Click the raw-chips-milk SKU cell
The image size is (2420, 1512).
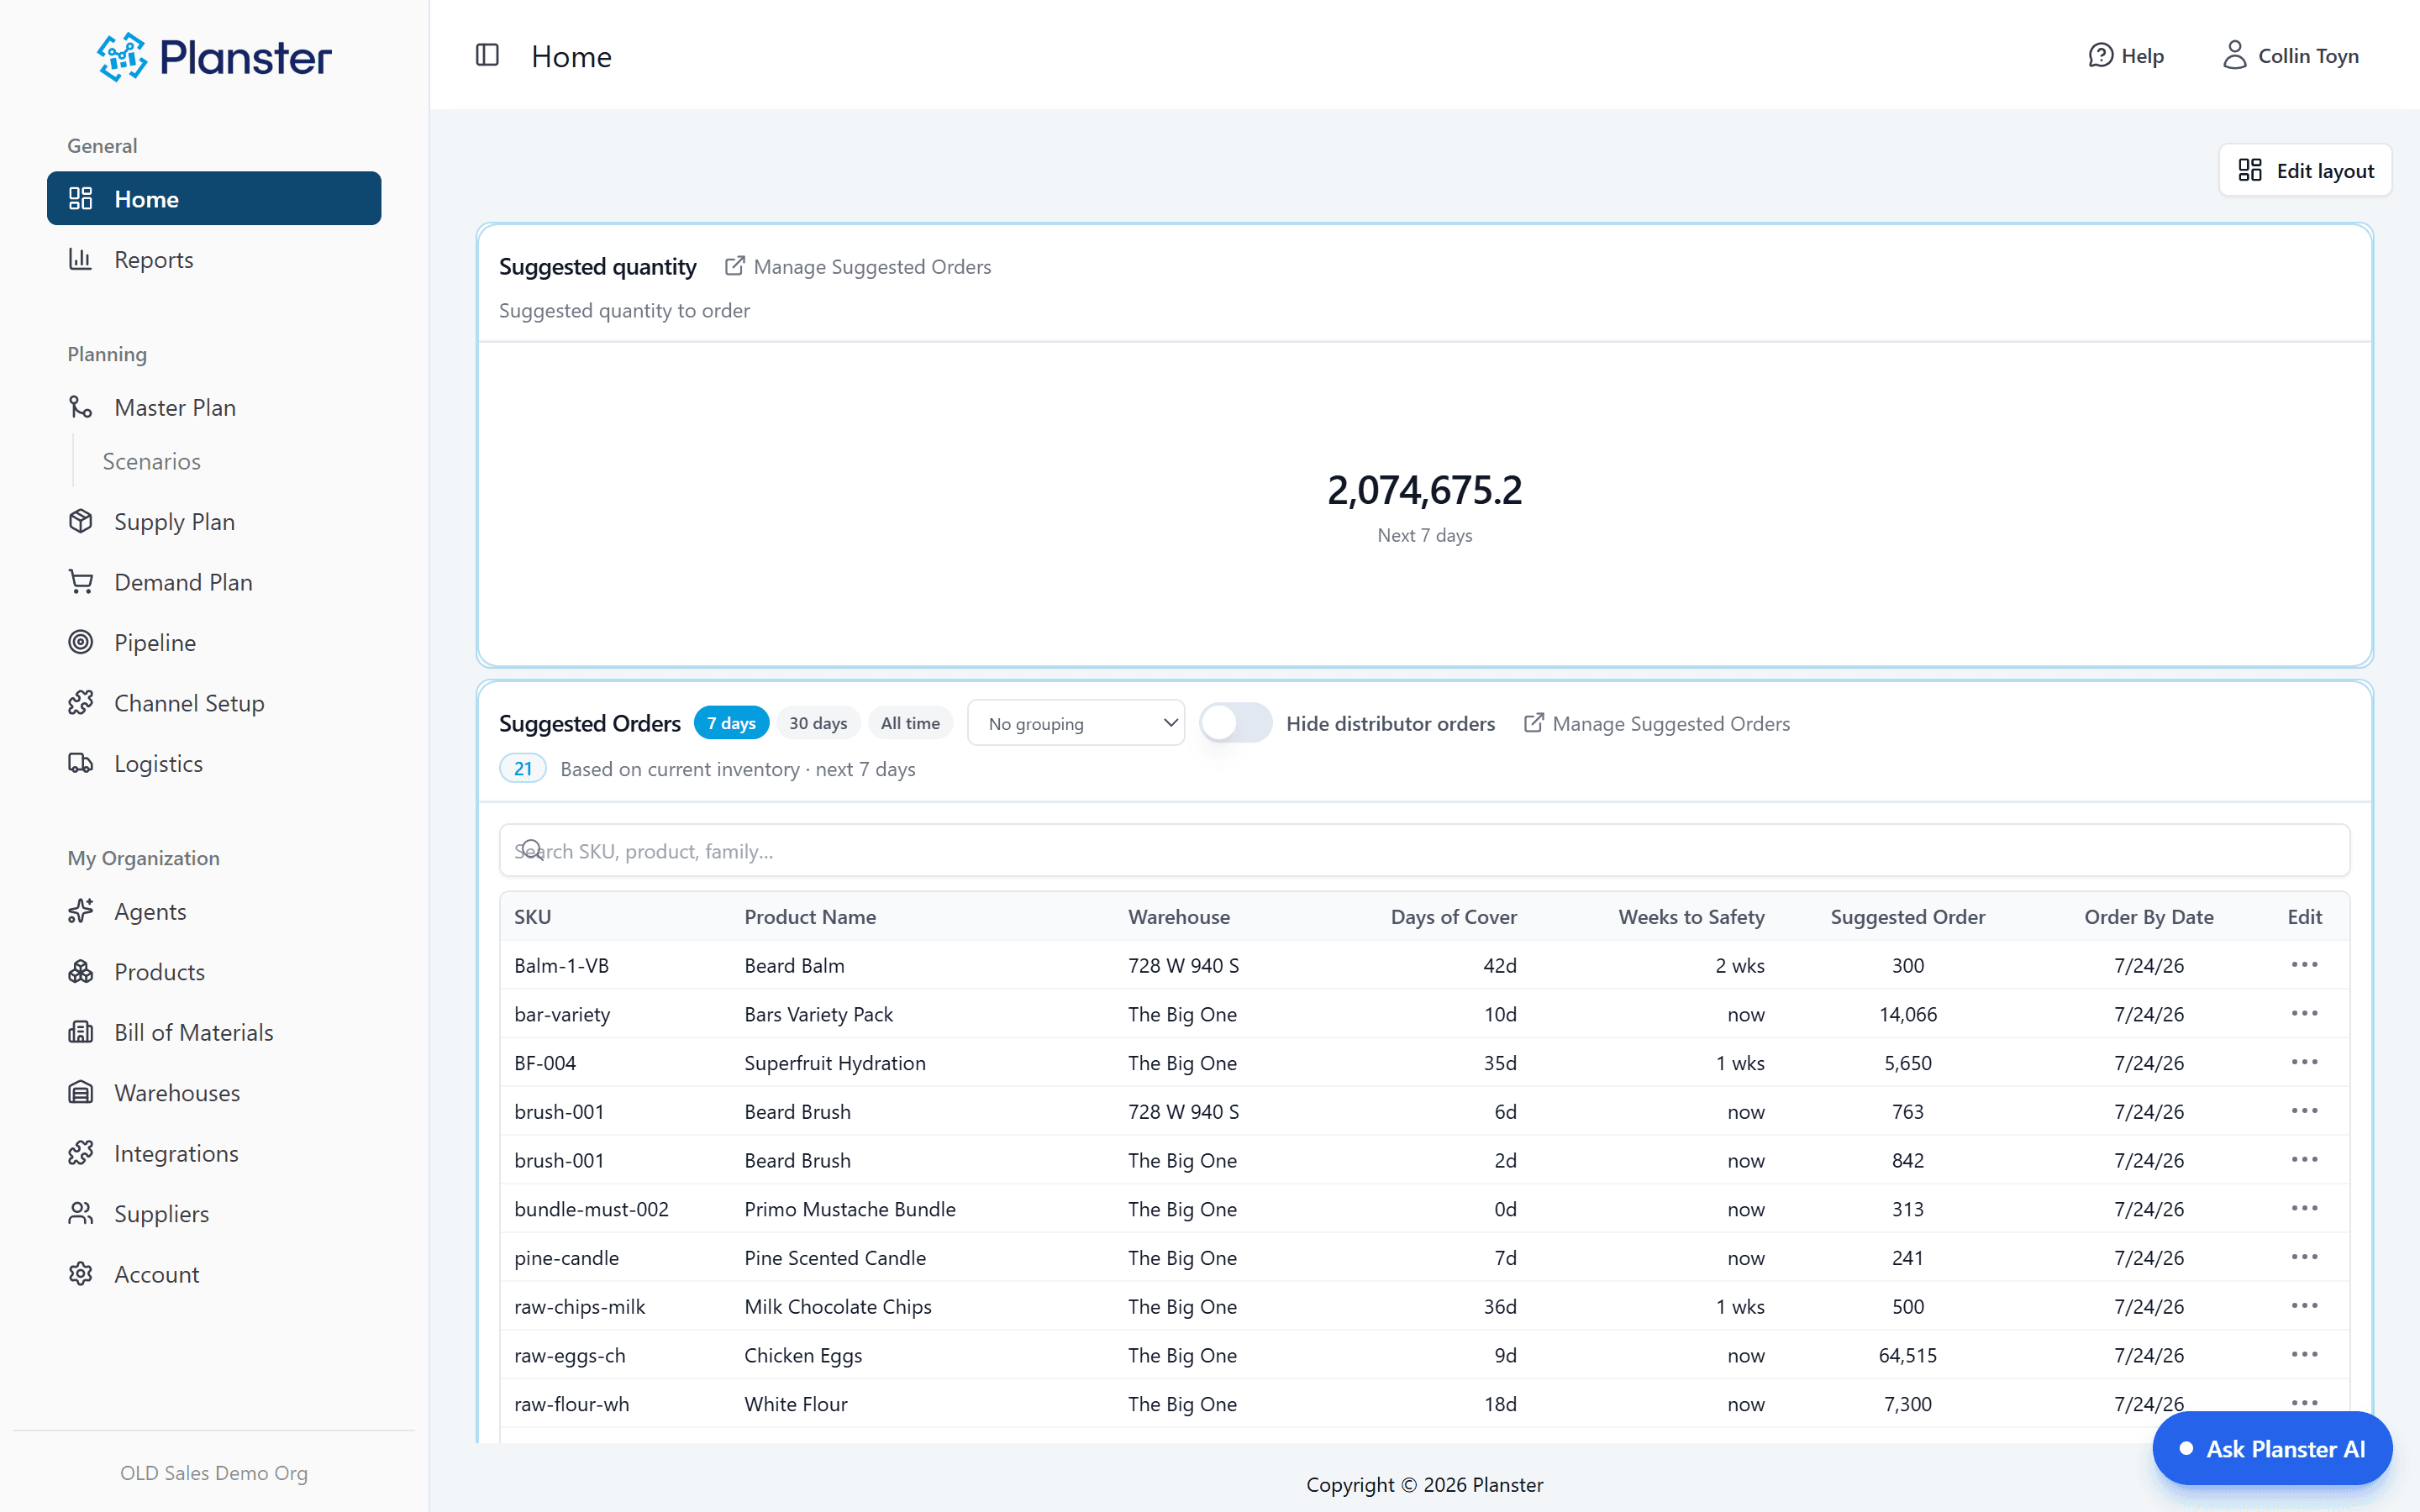tap(580, 1306)
